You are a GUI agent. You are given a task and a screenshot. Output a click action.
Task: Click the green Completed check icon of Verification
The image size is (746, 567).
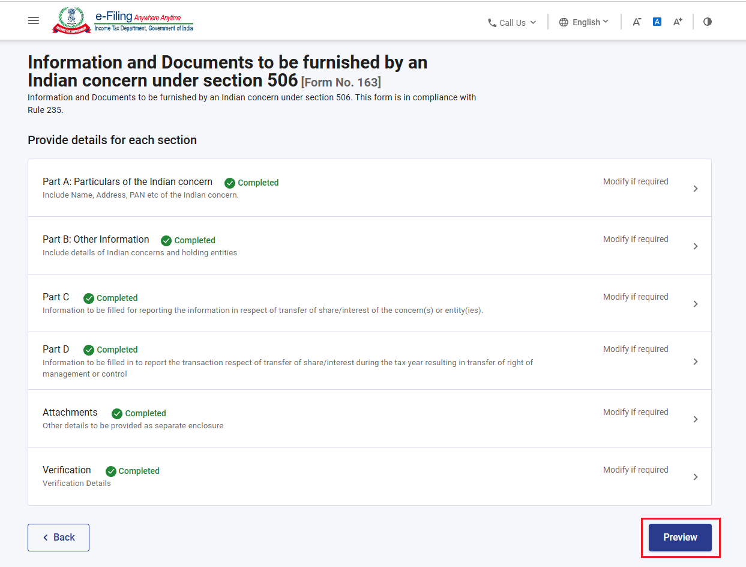pyautogui.click(x=110, y=471)
